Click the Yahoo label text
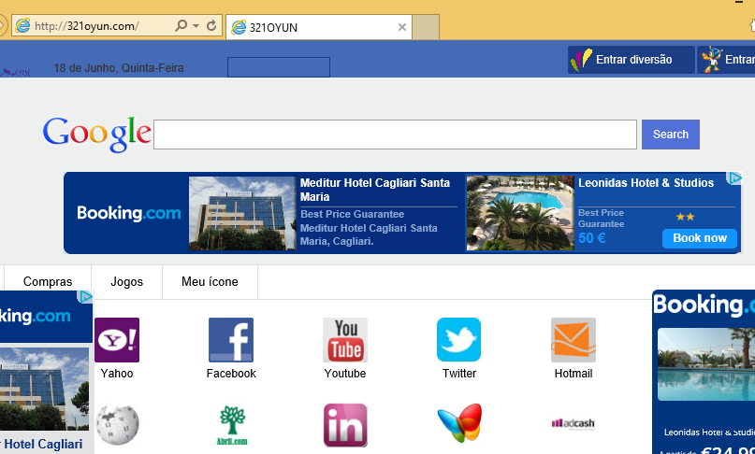The height and width of the screenshot is (454, 755). 117,374
